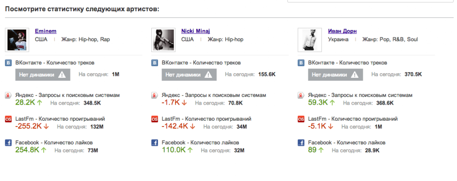
Task: Click today's Facebook total 28.9K
Action: (372, 151)
